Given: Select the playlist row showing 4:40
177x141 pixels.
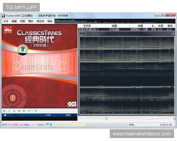Looking at the screenshot, I should tap(40, 115).
